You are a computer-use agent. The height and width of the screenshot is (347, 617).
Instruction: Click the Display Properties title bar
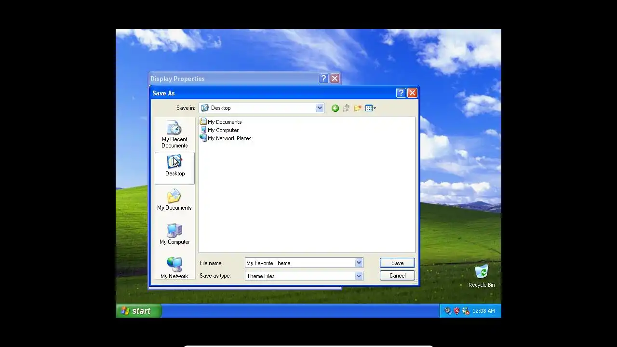245,79
